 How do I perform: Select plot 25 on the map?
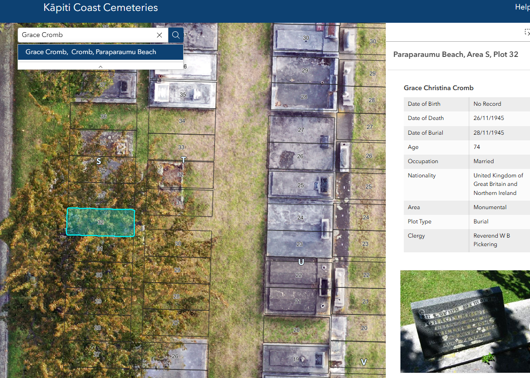pos(300,185)
